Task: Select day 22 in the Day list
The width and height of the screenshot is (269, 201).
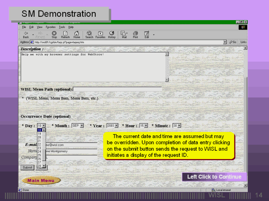Action: [x=39, y=144]
